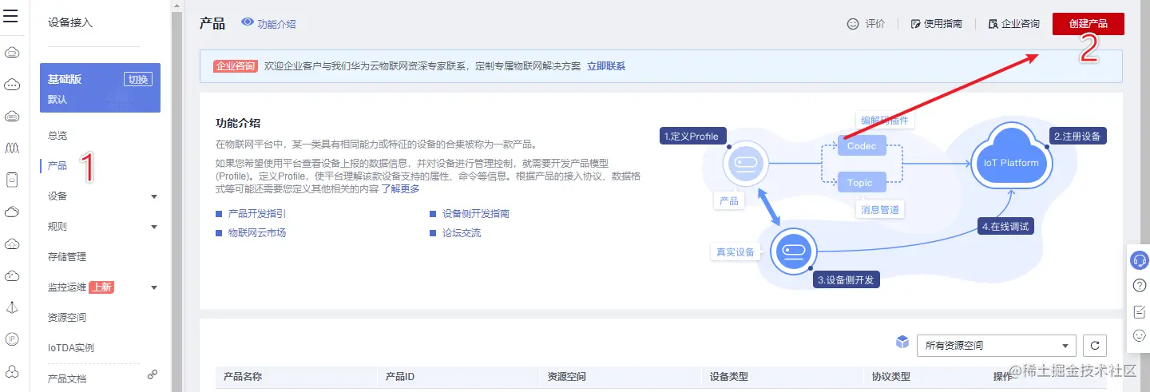Click the Codec box in diagram
This screenshot has width=1150, height=392.
tap(862, 147)
